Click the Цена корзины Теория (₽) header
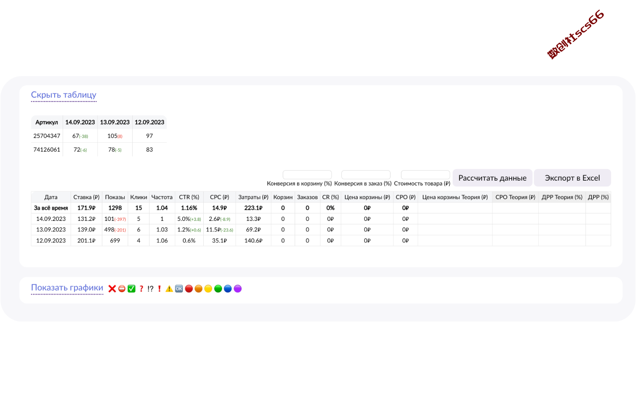Image resolution: width=636 pixels, height=398 pixels. tap(455, 197)
